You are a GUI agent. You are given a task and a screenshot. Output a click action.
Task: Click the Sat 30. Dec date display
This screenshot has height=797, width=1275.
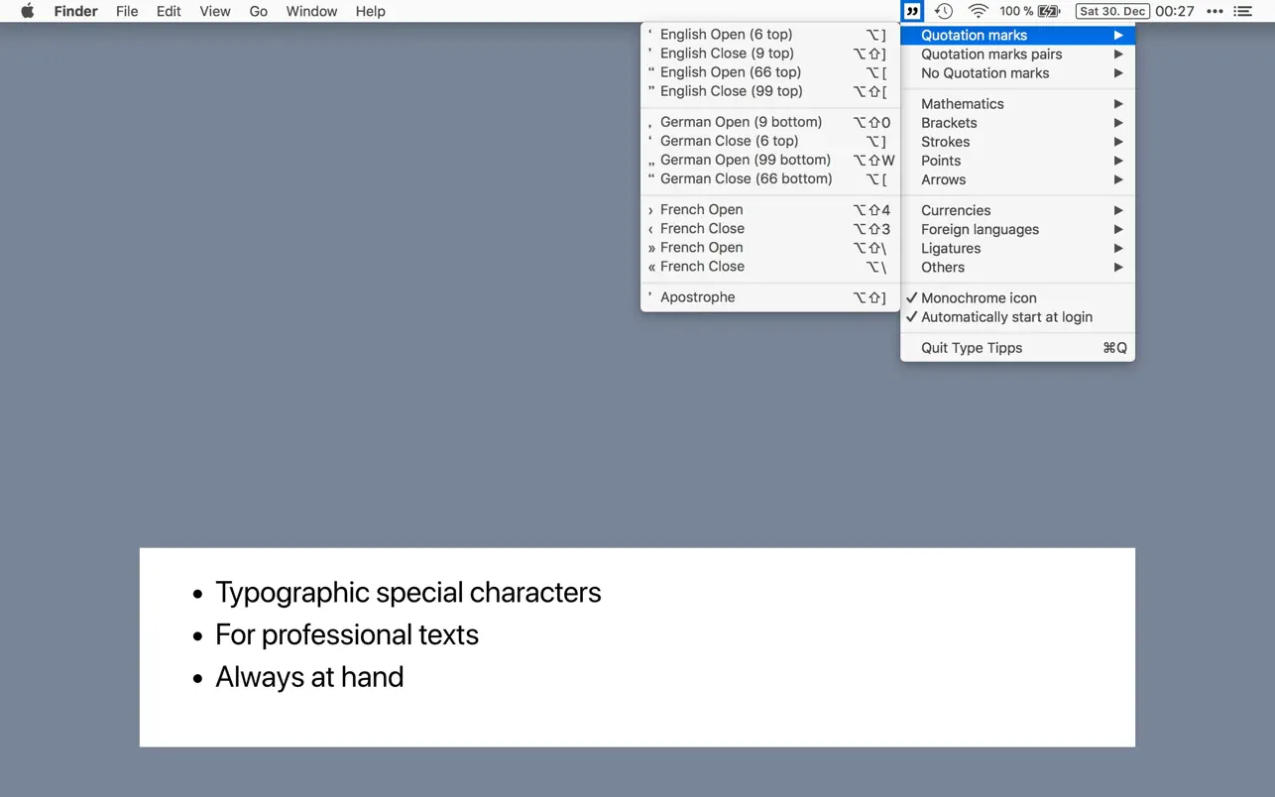pyautogui.click(x=1111, y=11)
